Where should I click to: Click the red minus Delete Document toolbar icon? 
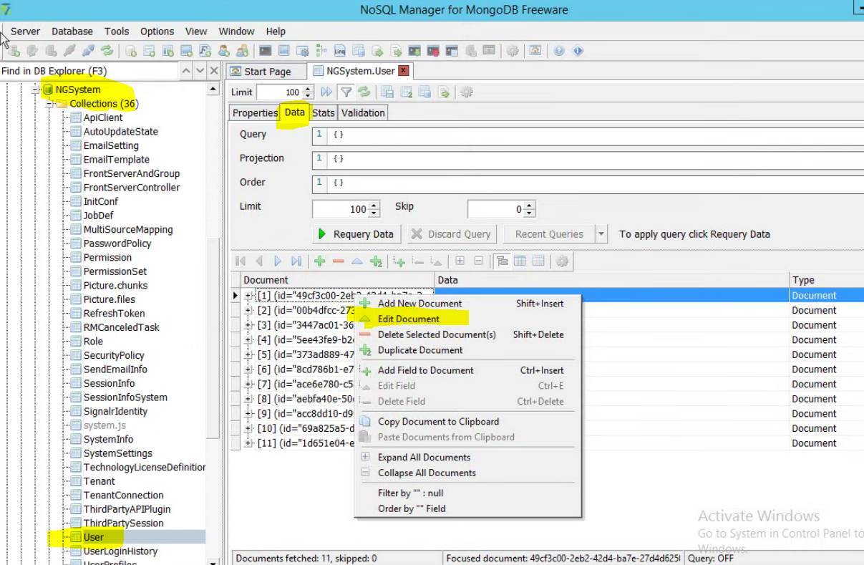coord(339,261)
